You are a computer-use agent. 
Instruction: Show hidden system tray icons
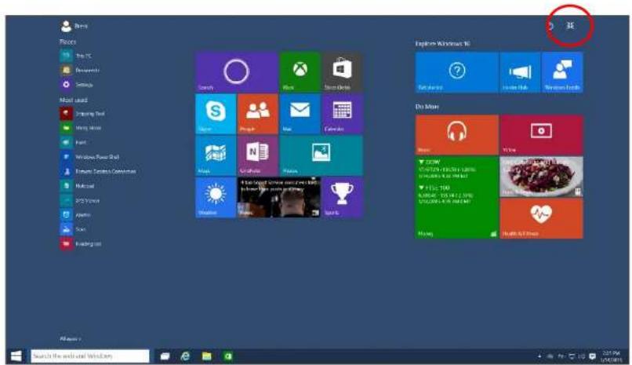tap(539, 356)
